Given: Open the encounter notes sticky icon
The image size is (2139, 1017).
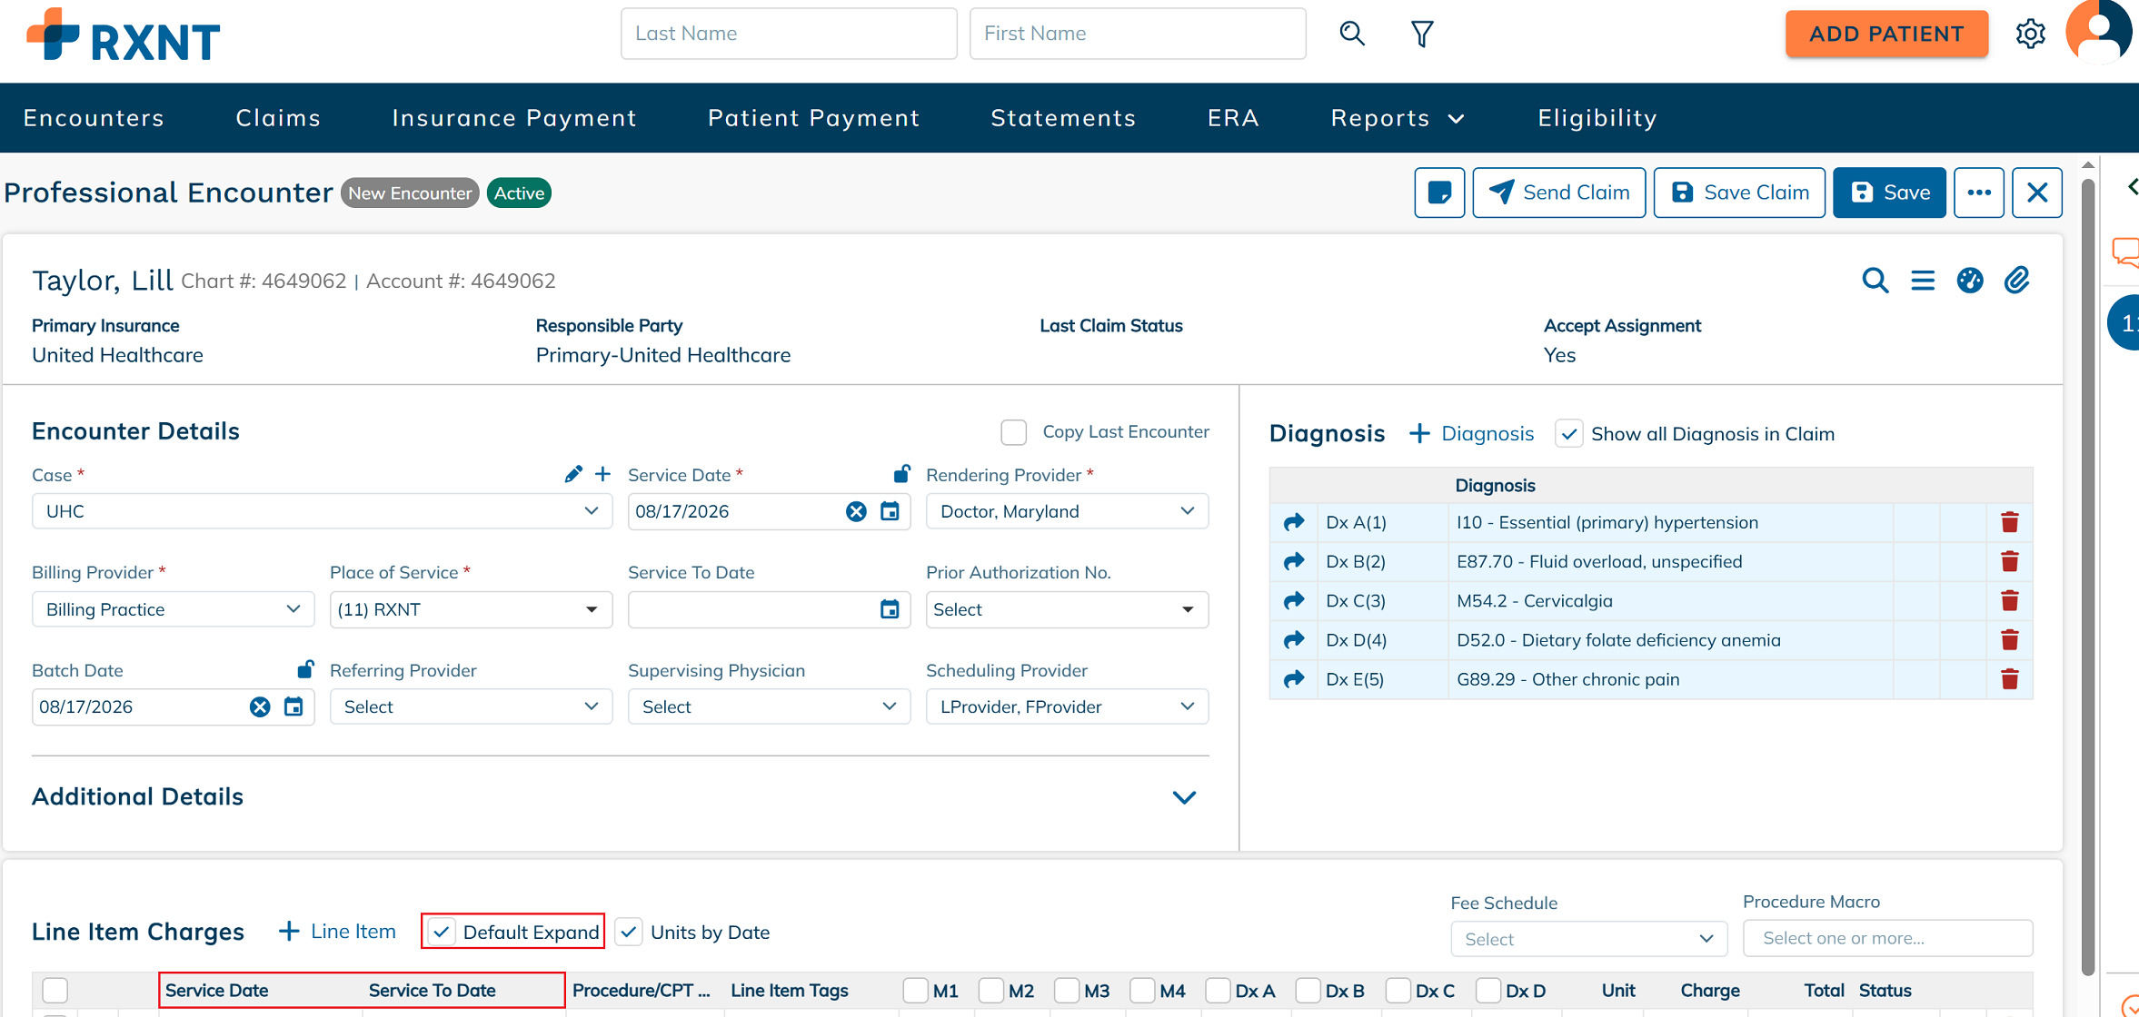Looking at the screenshot, I should 1439,193.
